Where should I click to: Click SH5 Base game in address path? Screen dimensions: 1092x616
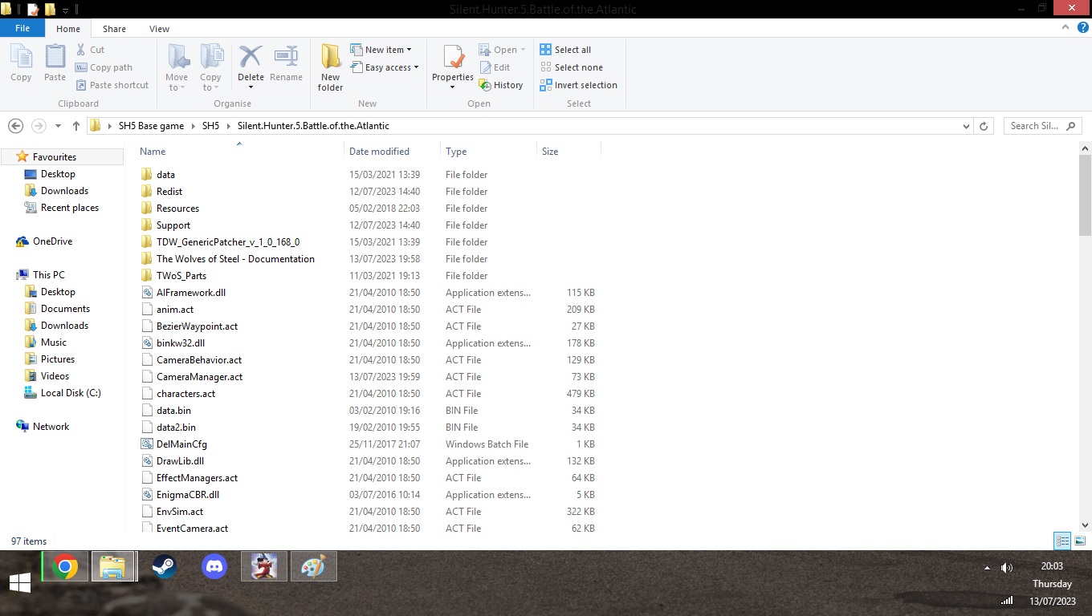(x=151, y=126)
